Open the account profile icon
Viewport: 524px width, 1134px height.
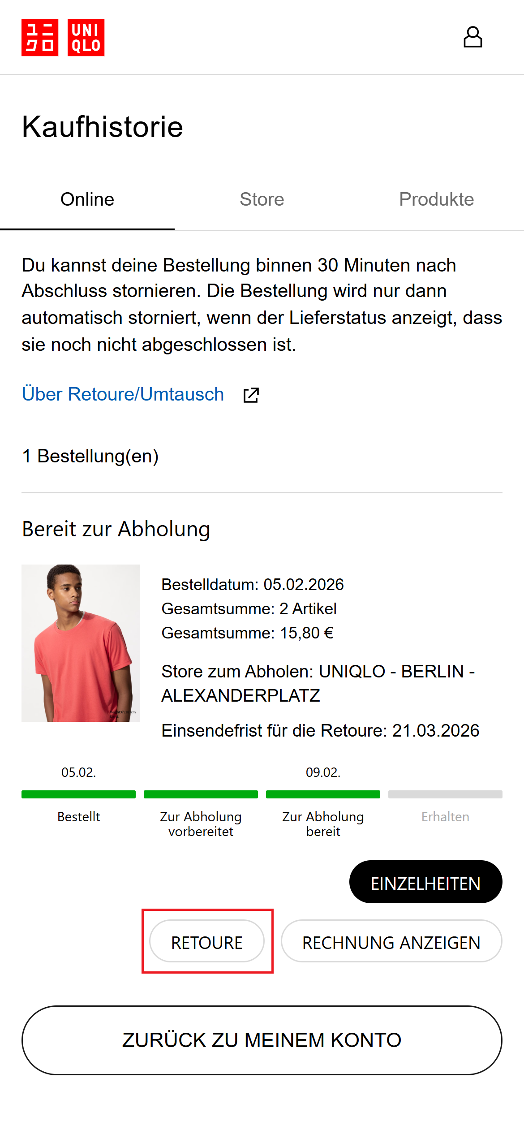472,37
